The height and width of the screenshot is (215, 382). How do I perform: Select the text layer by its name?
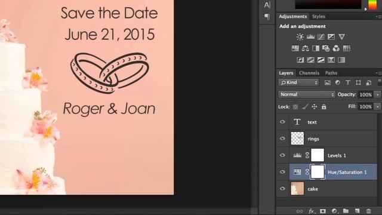[x=312, y=122]
